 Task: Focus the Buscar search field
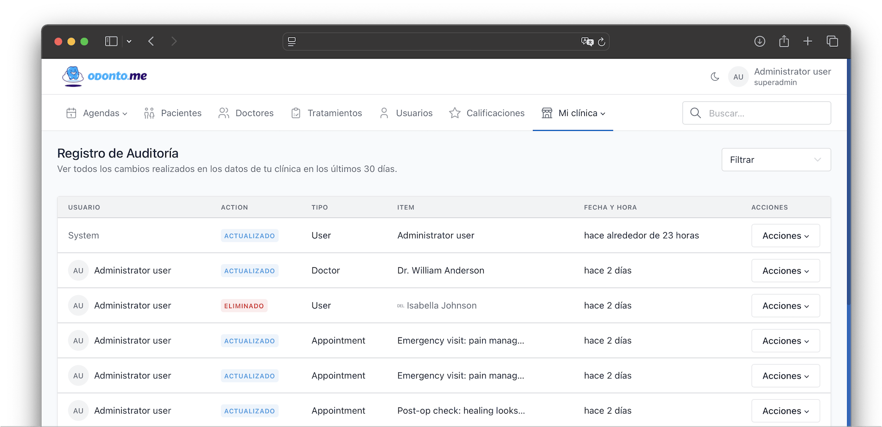click(757, 113)
